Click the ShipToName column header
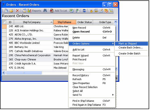The width and height of the screenshot is (150, 112). click(x=64, y=22)
